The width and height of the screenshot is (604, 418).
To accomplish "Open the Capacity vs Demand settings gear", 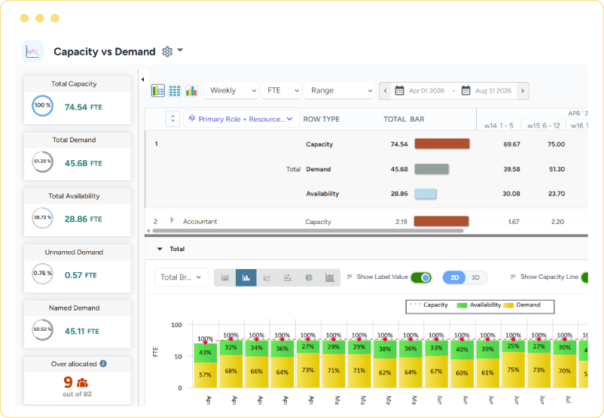I will [x=166, y=52].
